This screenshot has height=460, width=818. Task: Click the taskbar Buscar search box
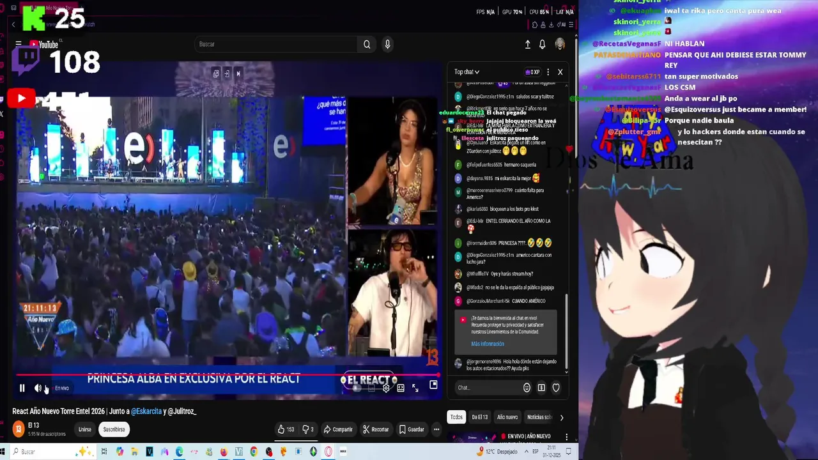(x=54, y=452)
